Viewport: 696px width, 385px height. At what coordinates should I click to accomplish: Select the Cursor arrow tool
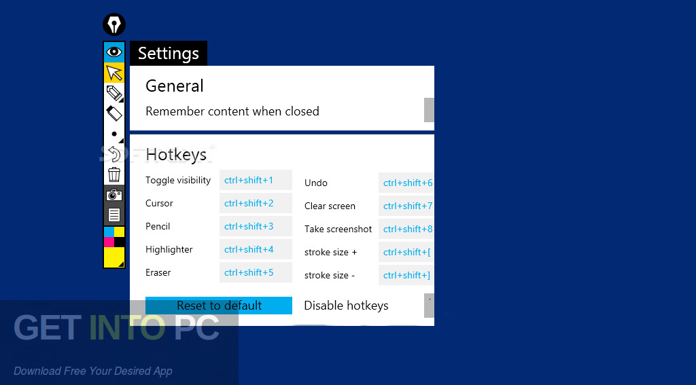114,73
